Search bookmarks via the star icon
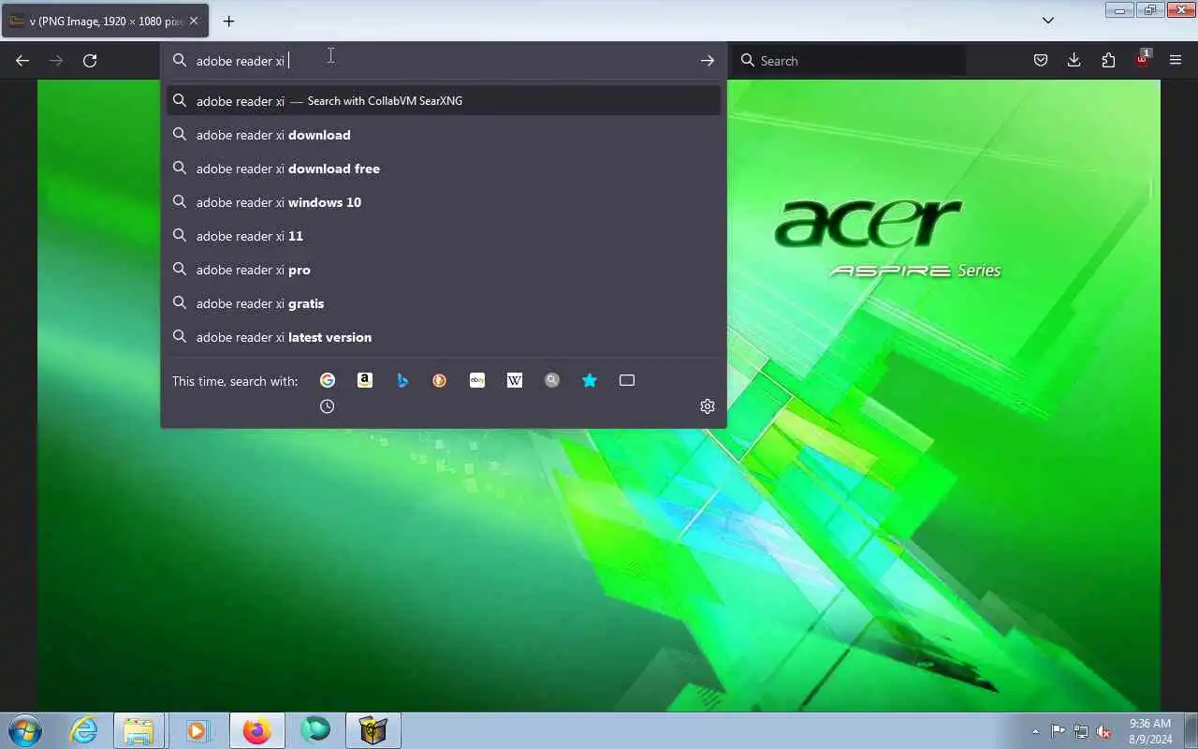The width and height of the screenshot is (1198, 749). click(590, 380)
